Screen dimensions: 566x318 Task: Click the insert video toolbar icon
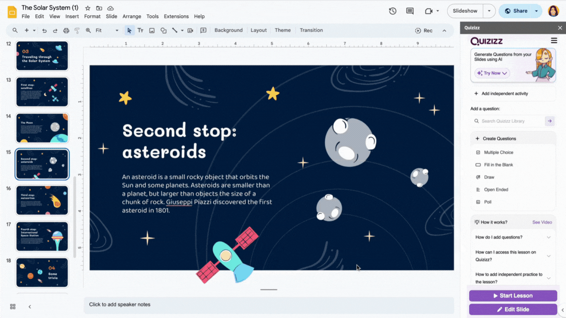click(190, 30)
